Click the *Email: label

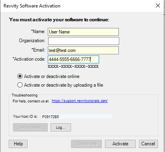38,50
